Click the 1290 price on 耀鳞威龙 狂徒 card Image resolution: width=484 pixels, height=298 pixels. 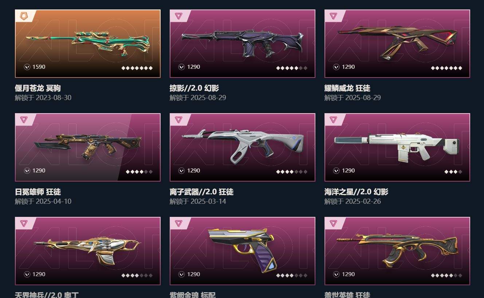coord(348,67)
